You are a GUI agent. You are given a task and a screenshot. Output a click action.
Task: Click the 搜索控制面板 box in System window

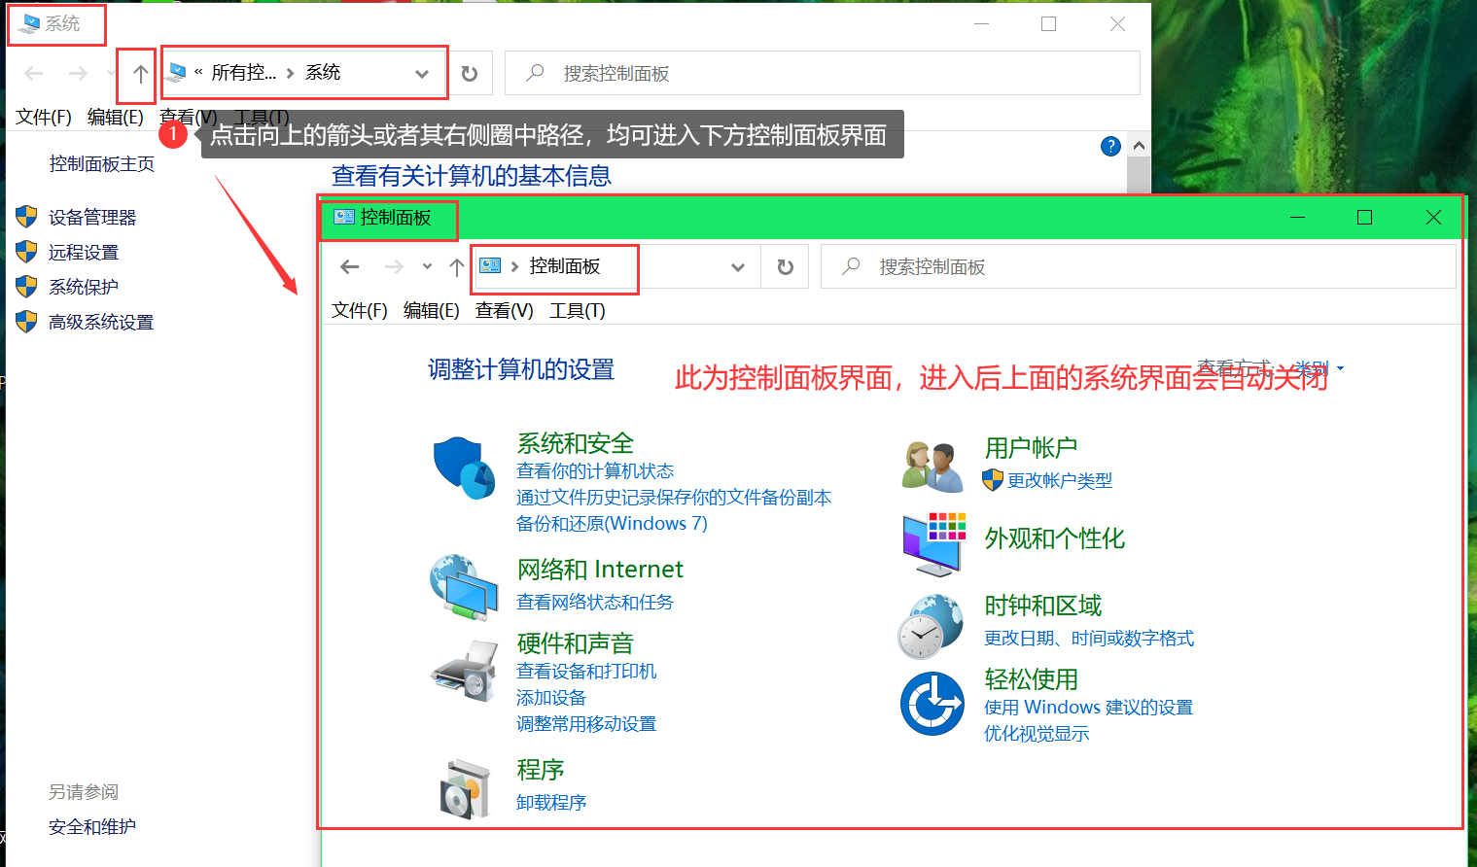coord(822,74)
